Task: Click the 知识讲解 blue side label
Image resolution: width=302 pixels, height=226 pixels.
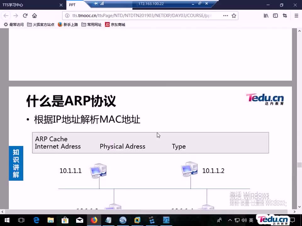Action: coord(16,163)
